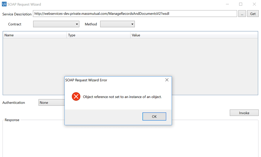Click the minimize window icon
261x157 pixels.
(227, 4)
